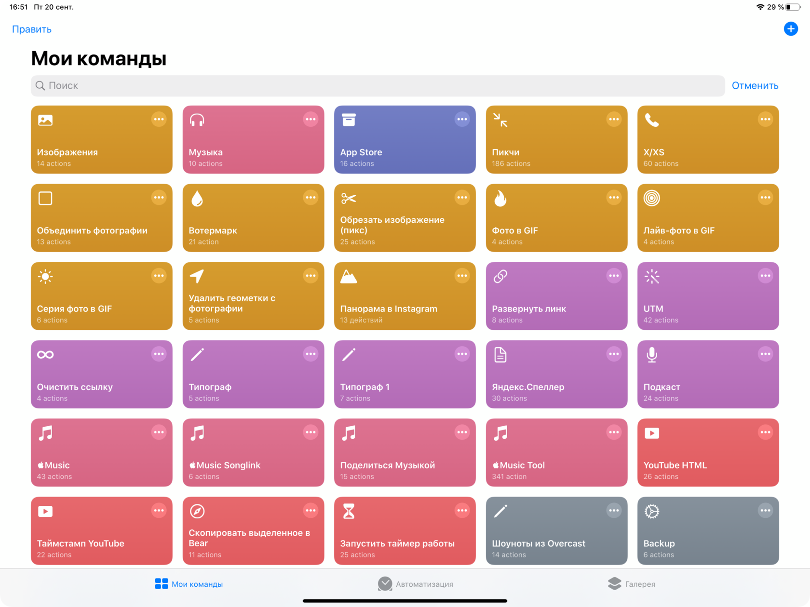Viewport: 810px width, 607px height.
Task: Tap Править to edit shortcuts
Action: click(x=32, y=29)
